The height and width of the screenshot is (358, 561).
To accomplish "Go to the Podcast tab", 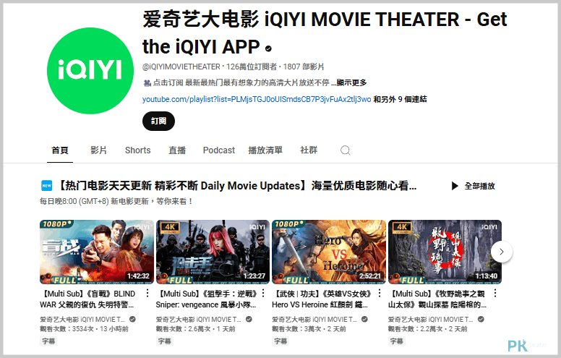I will 219,150.
